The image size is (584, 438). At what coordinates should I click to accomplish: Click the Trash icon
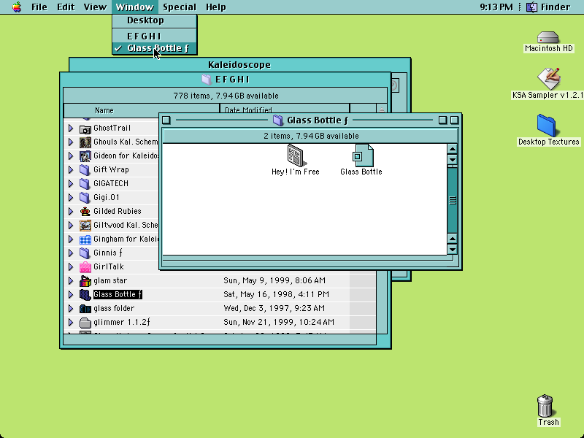(545, 406)
